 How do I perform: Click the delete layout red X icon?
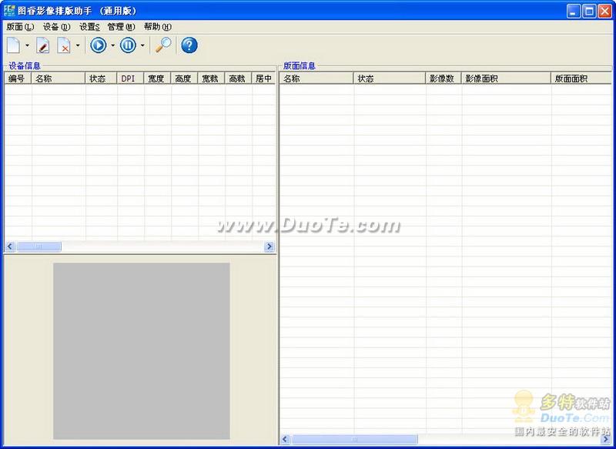point(64,45)
